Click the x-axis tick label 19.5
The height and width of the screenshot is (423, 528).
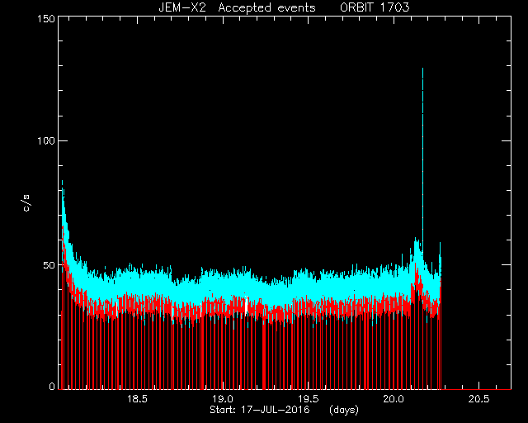pyautogui.click(x=309, y=399)
